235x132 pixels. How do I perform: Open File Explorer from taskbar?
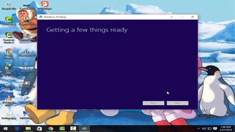coord(28,129)
